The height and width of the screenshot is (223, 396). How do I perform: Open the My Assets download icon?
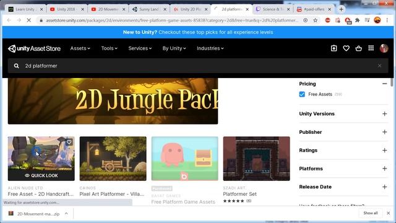(334, 48)
